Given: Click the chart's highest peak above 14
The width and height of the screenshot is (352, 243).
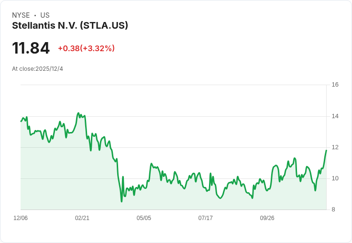Looking at the screenshot, I should tap(78, 113).
